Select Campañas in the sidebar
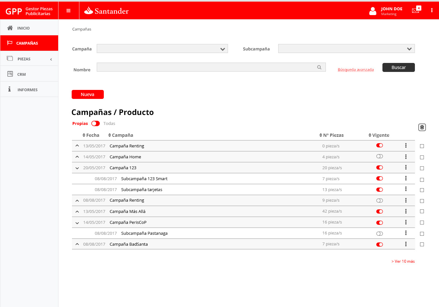Image resolution: width=439 pixels, height=307 pixels. (x=29, y=43)
